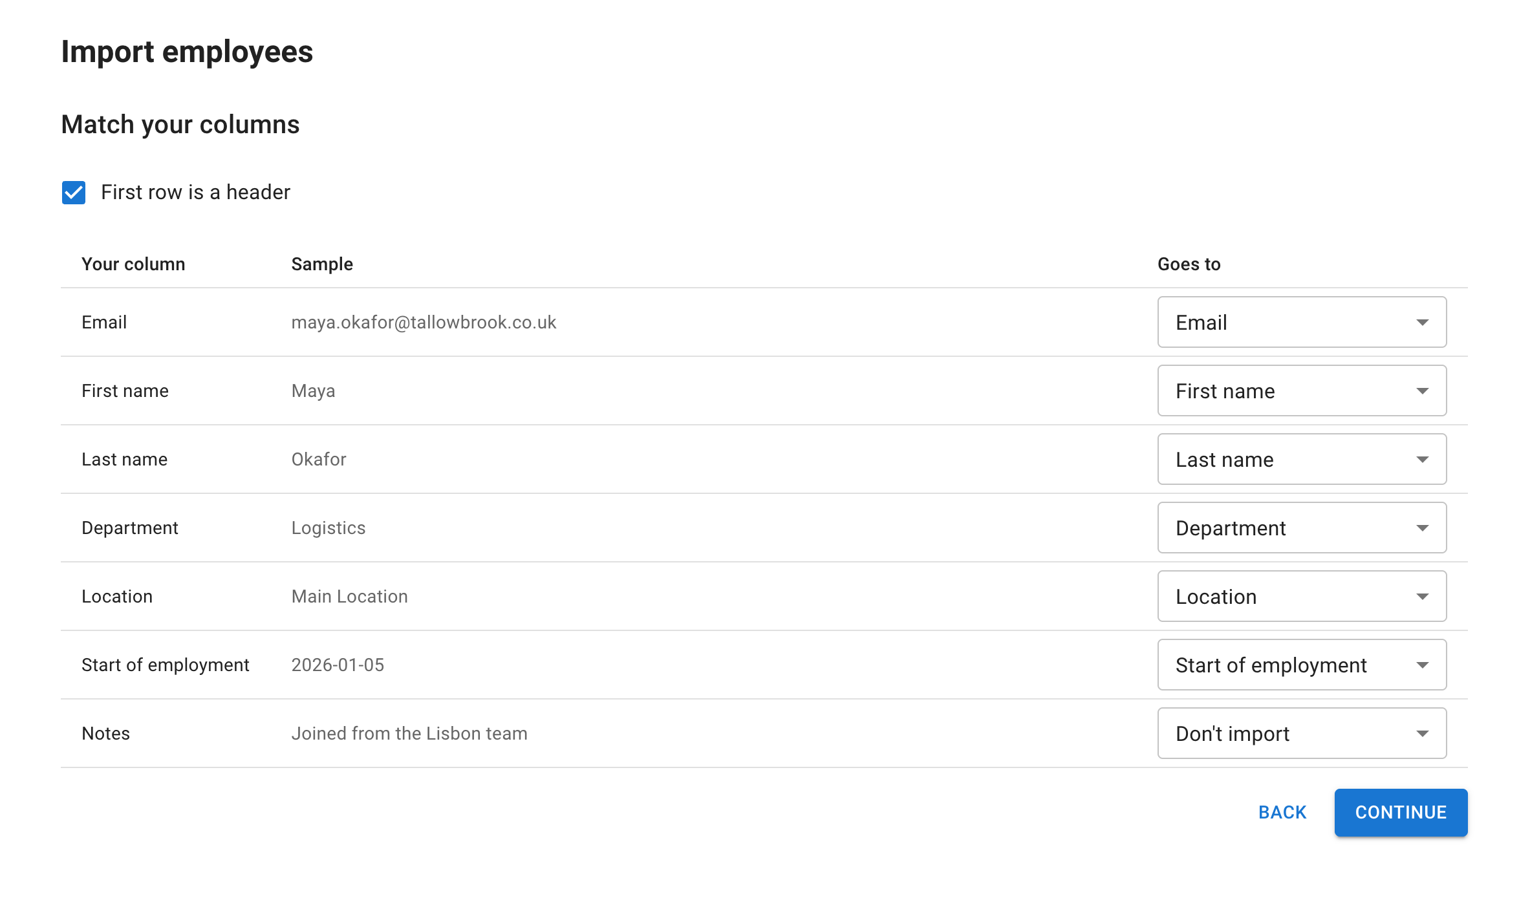Expand the First name mapping dropdown

click(x=1302, y=390)
